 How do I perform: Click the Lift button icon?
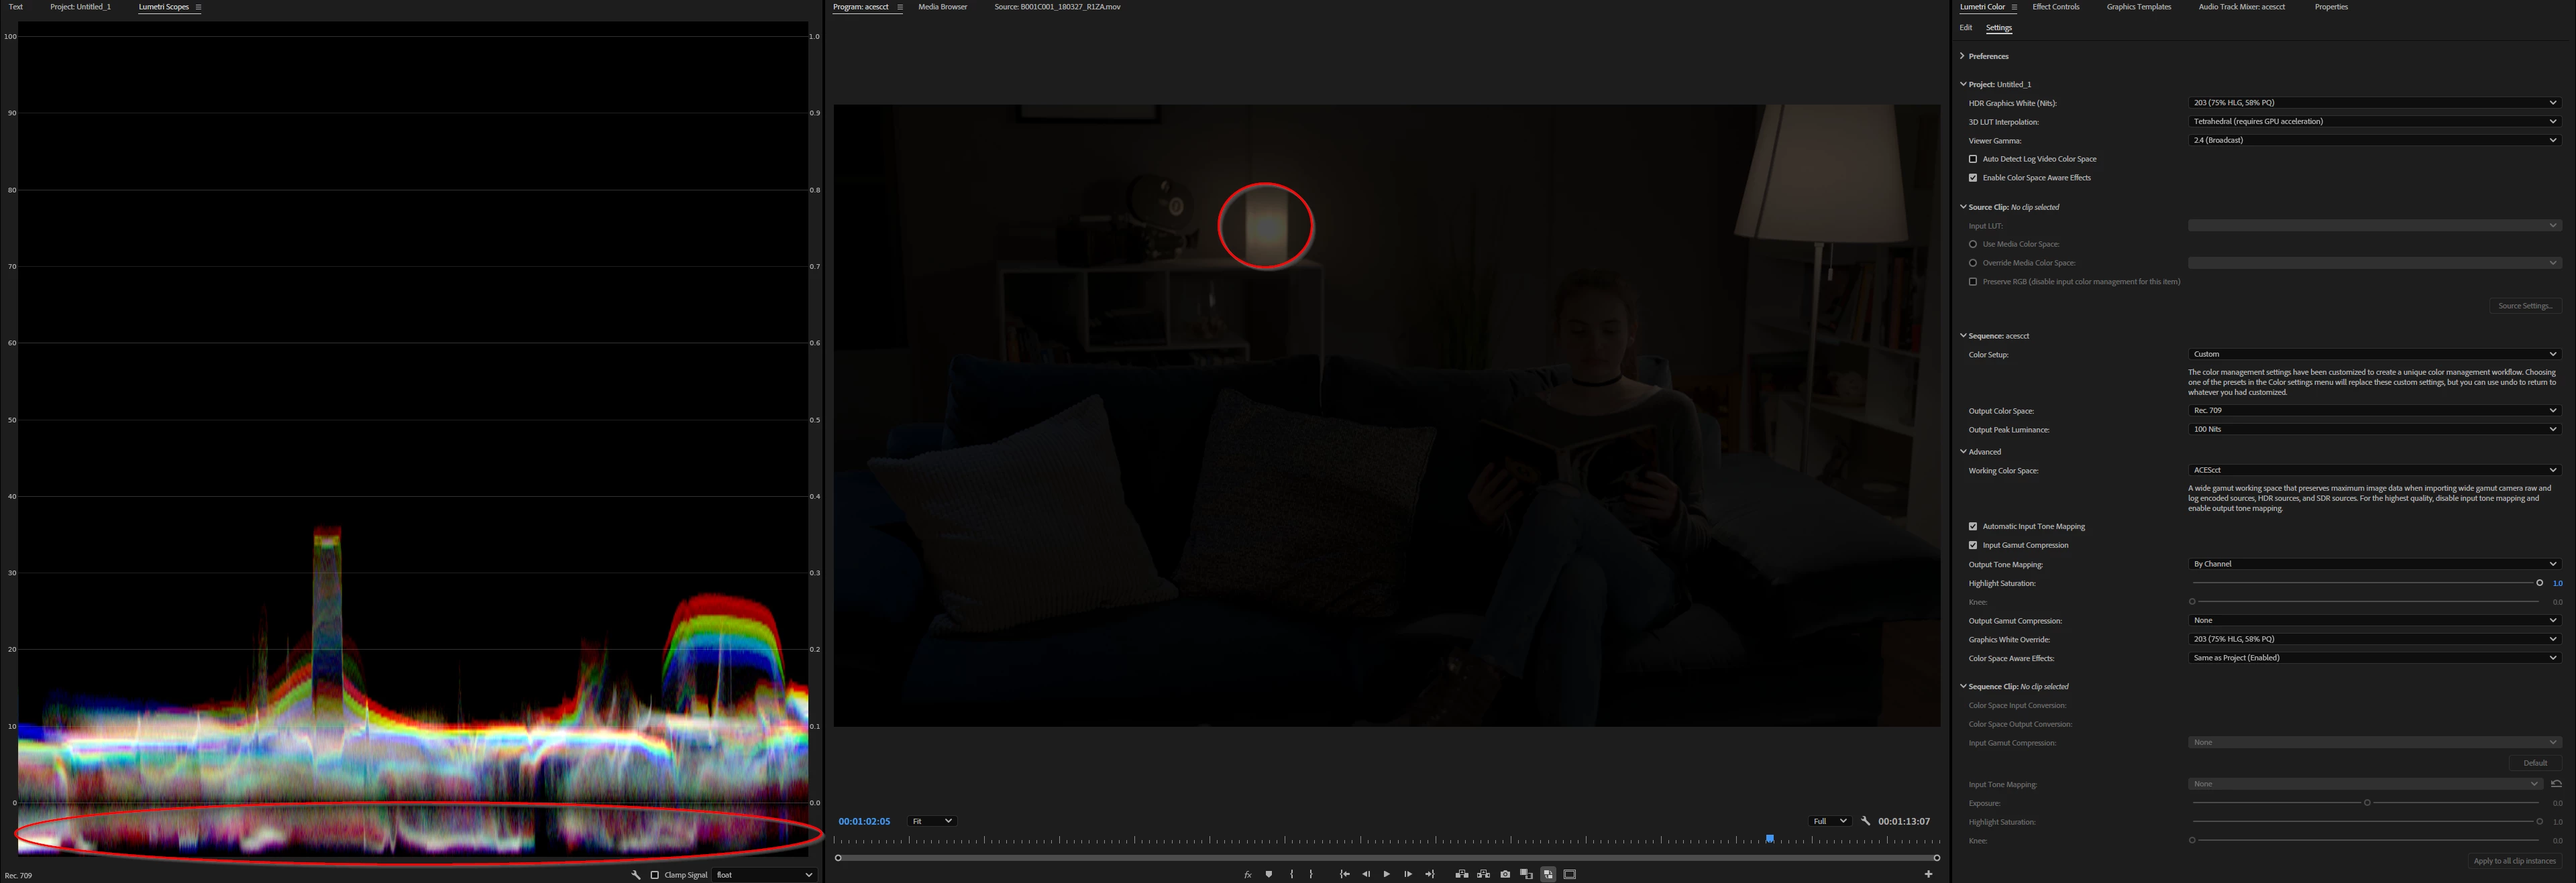1461,874
